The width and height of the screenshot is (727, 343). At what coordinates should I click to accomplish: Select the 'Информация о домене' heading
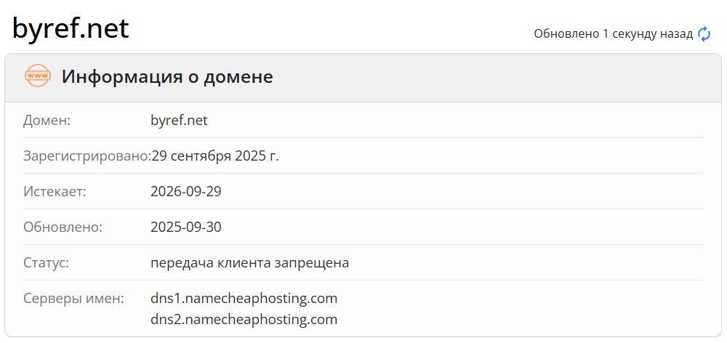click(x=167, y=76)
